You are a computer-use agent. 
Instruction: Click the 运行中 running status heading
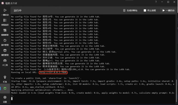(x=18, y=10)
